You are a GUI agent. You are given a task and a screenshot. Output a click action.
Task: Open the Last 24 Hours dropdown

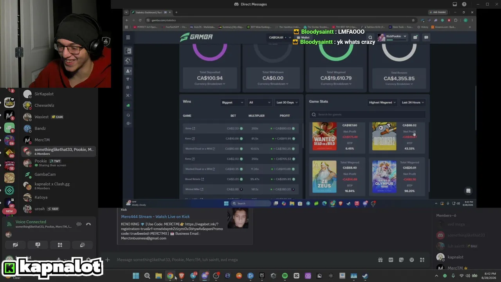(x=413, y=103)
